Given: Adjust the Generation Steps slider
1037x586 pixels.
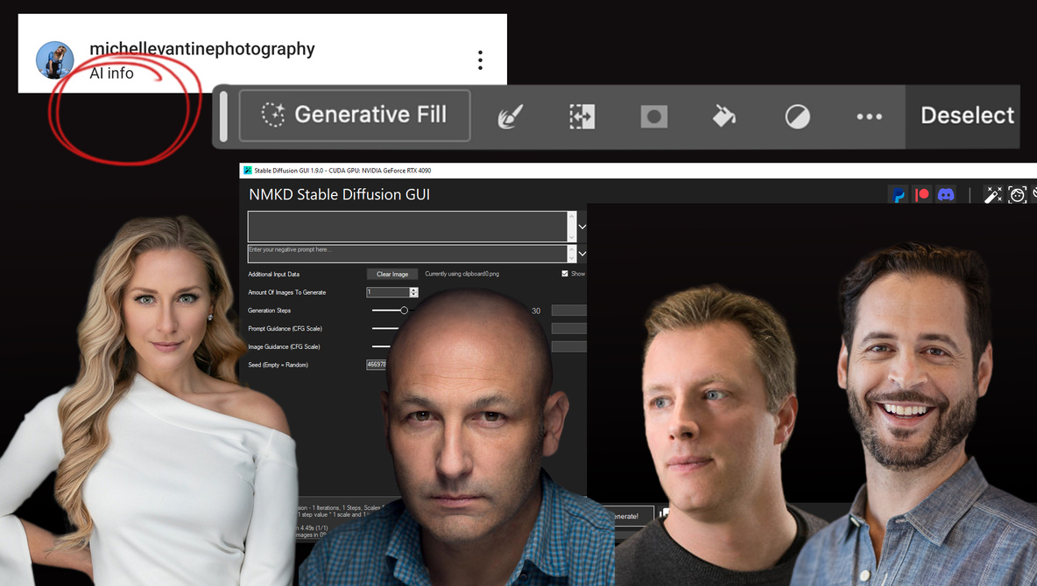Looking at the screenshot, I should click(x=404, y=310).
